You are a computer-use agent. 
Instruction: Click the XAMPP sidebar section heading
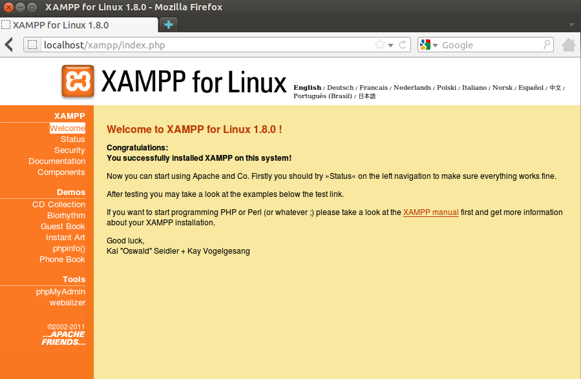click(70, 116)
